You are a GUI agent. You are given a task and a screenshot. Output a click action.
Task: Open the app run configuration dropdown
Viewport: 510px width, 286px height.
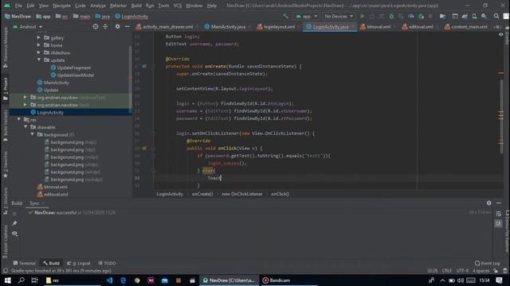[306, 16]
